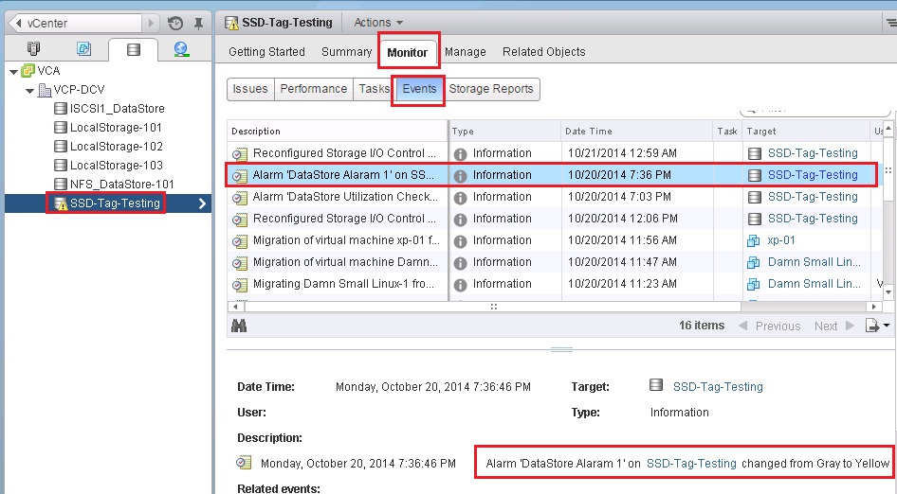Select NFS_DataStore-101 datastore
897x494 pixels.
click(122, 185)
